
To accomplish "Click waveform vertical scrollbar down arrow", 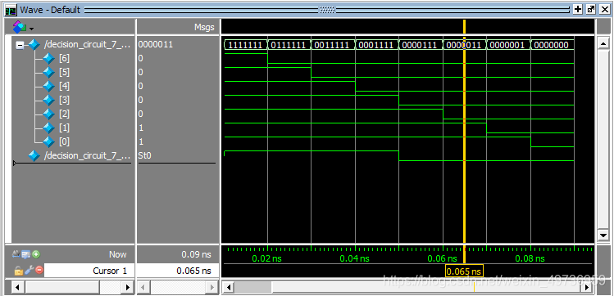I will (603, 235).
